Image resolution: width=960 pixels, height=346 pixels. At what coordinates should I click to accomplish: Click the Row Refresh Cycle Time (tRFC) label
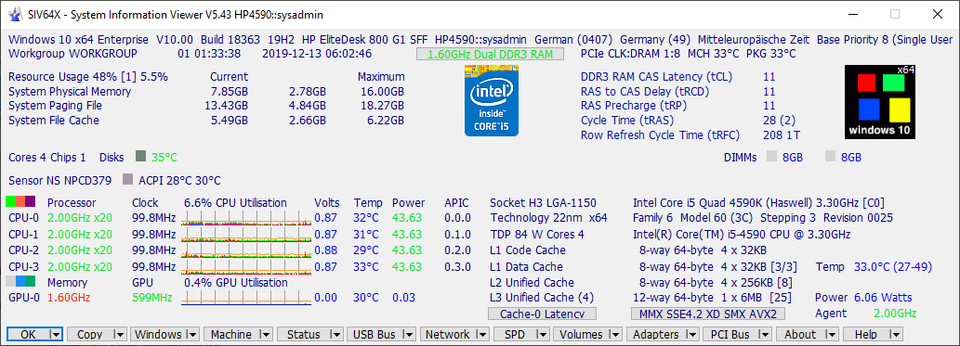[660, 135]
